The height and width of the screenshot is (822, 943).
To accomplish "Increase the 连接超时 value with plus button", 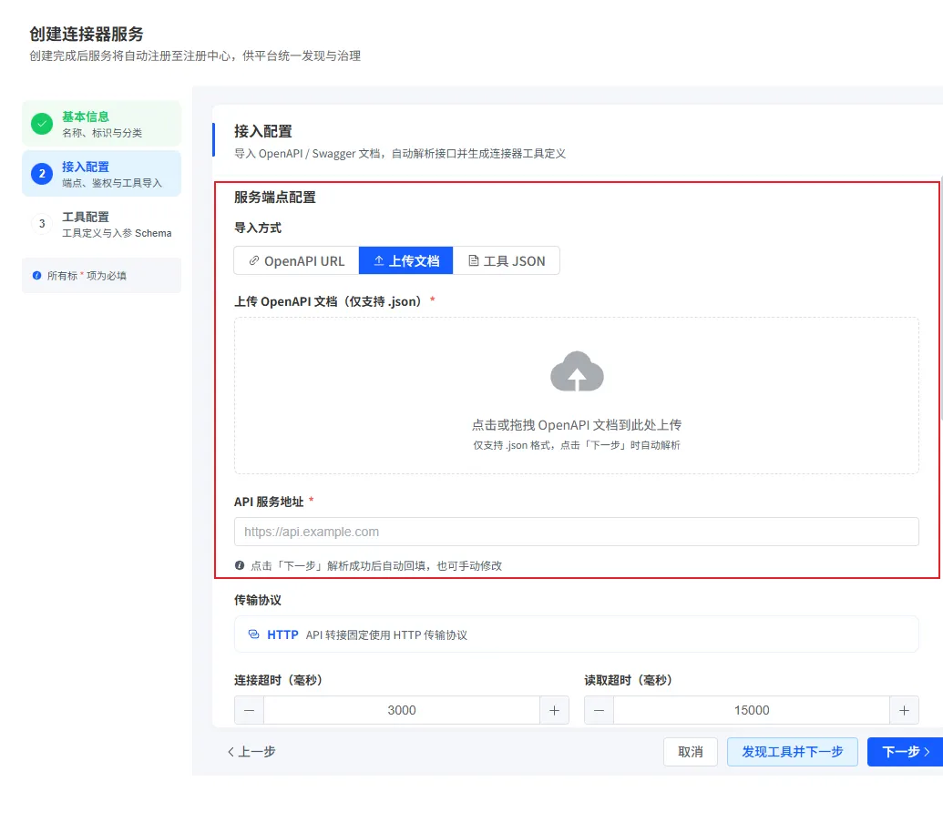I will [x=555, y=710].
